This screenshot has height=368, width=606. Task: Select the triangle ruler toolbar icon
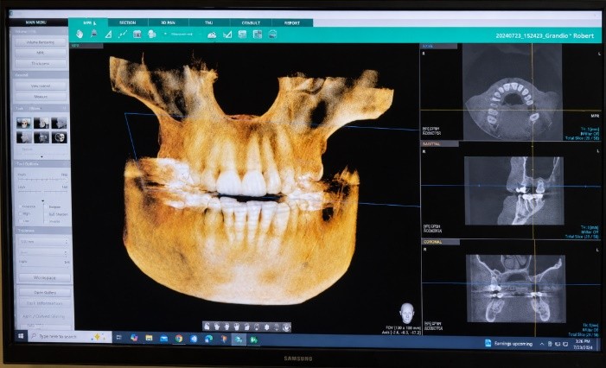227,35
